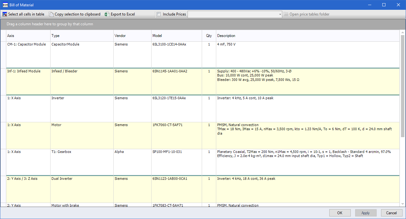The width and height of the screenshot is (406, 219).
Task: Open the price table dropdown list
Action: pyautogui.click(x=280, y=14)
